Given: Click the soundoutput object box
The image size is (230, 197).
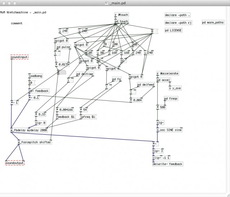Looking at the screenshot, I should (x=15, y=163).
